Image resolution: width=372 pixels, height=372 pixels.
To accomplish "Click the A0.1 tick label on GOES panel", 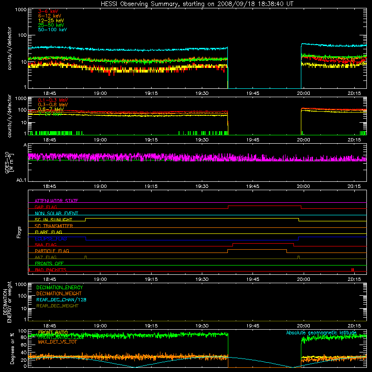I will click(21, 180).
